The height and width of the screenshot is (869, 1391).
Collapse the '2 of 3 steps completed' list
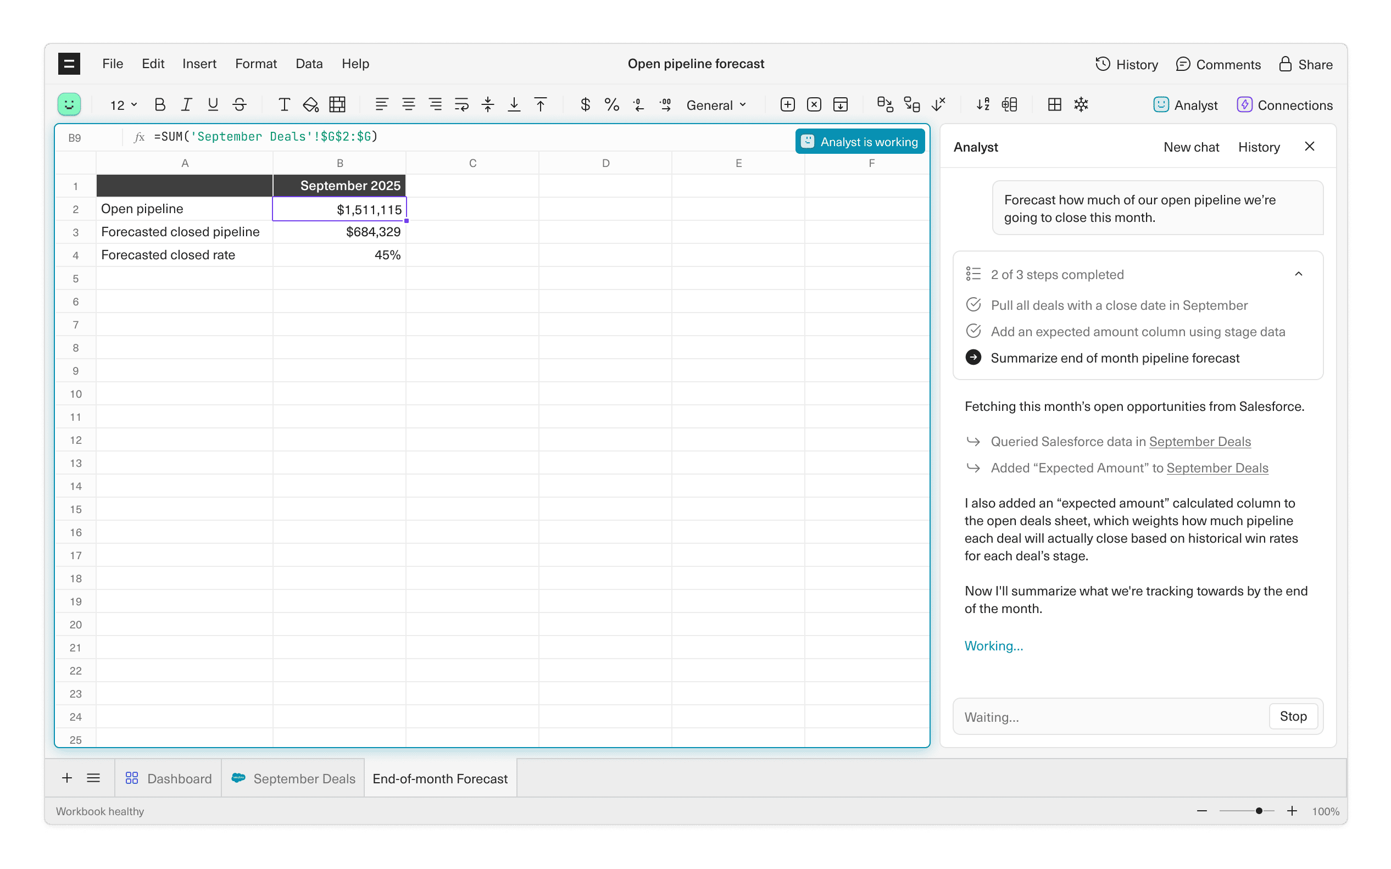1298,274
